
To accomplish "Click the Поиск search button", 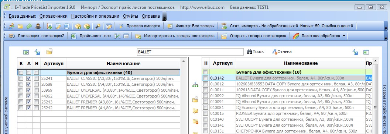I will click(256, 52).
